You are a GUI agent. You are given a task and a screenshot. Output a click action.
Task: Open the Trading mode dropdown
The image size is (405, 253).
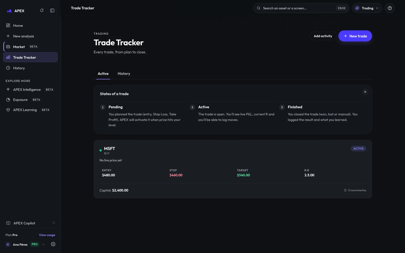(367, 8)
